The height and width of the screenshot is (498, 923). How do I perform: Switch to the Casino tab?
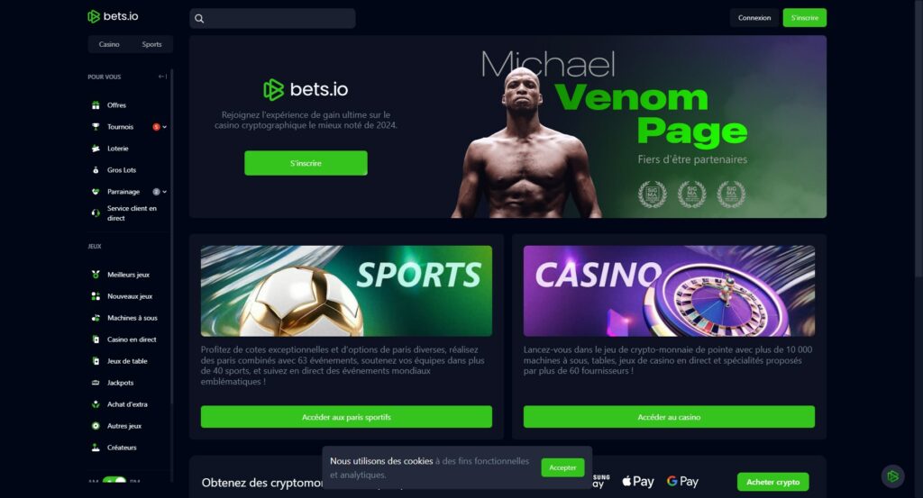click(109, 44)
